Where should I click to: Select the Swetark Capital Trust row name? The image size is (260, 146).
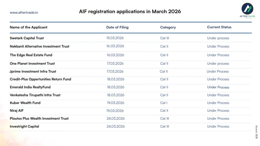pyautogui.click(x=27, y=38)
